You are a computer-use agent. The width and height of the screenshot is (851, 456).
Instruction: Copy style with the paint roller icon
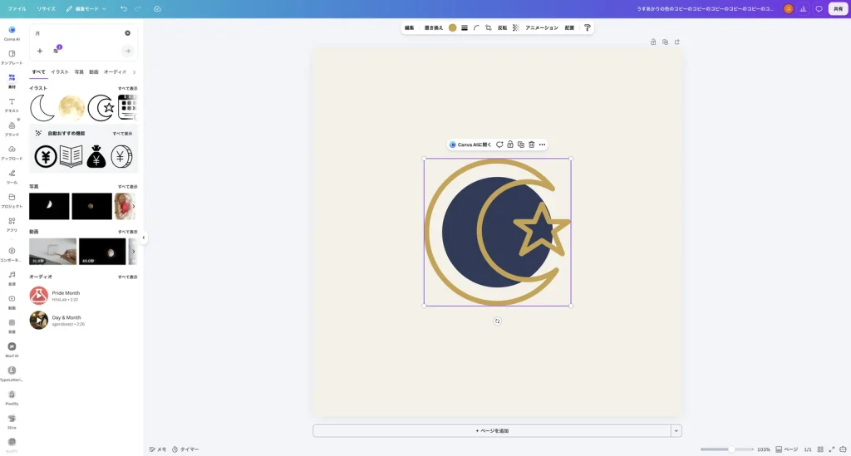tap(588, 27)
